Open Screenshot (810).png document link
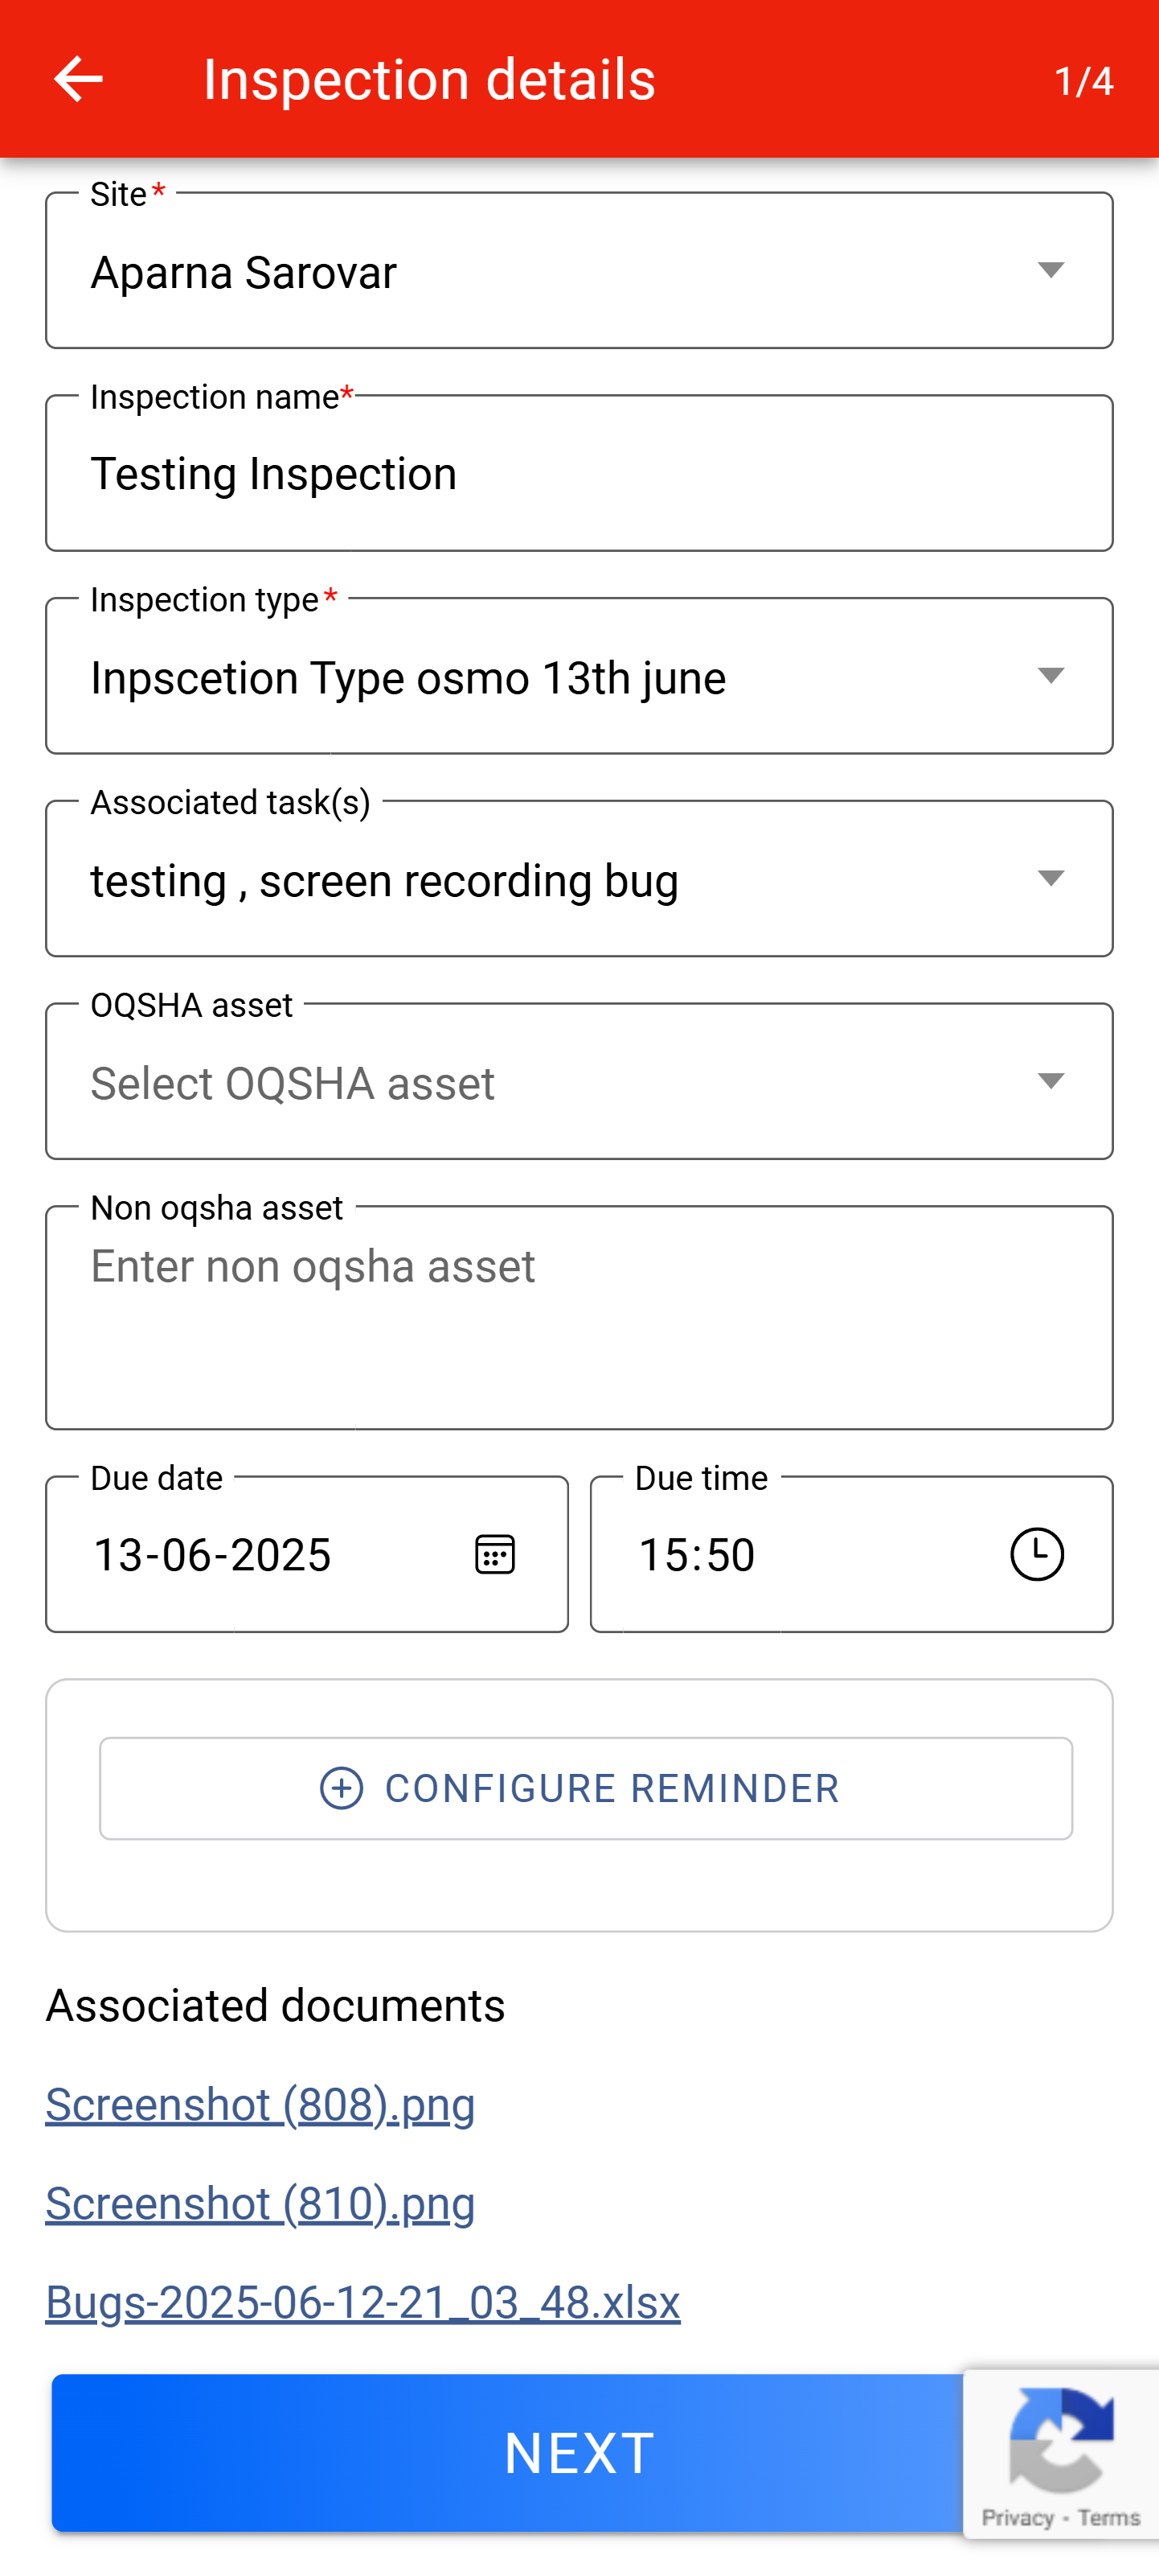Screen dimensions: 1159x2576 (x=260, y=2203)
